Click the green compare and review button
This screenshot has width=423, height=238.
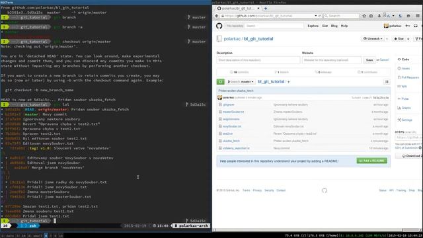pyautogui.click(x=220, y=81)
